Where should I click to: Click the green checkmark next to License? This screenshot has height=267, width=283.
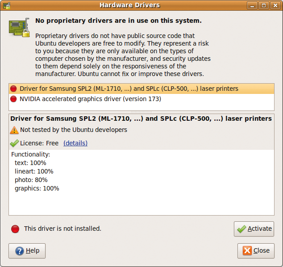[x=14, y=143]
